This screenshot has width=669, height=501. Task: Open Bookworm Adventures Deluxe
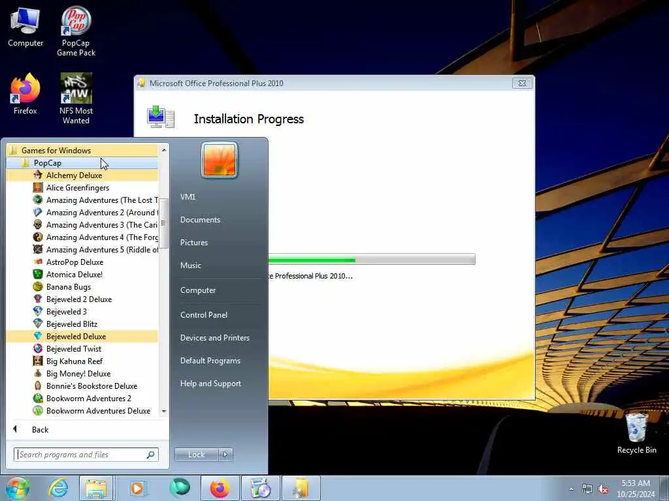click(x=82, y=410)
